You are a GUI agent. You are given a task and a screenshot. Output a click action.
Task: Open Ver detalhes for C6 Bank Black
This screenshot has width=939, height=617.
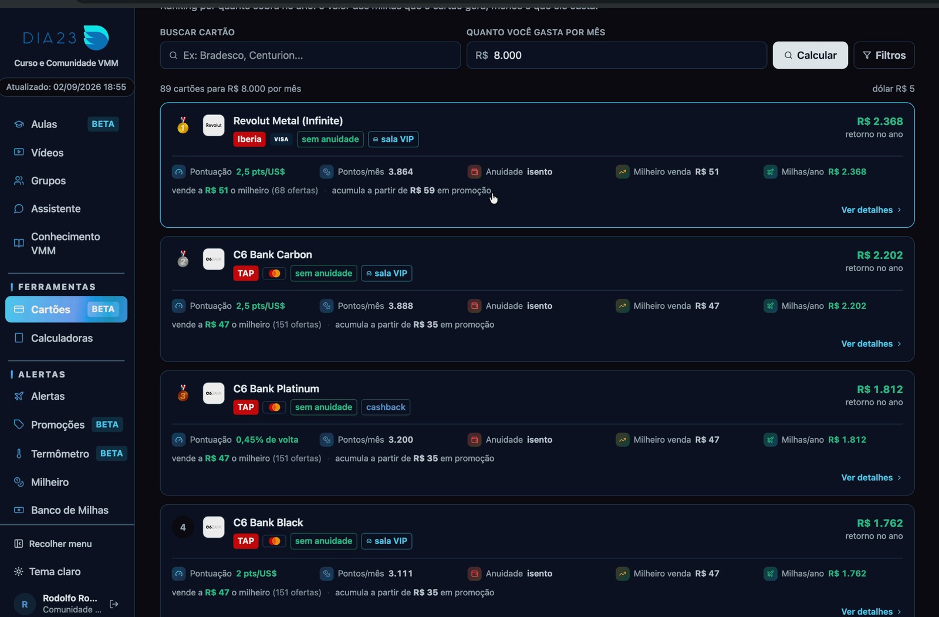(x=871, y=611)
